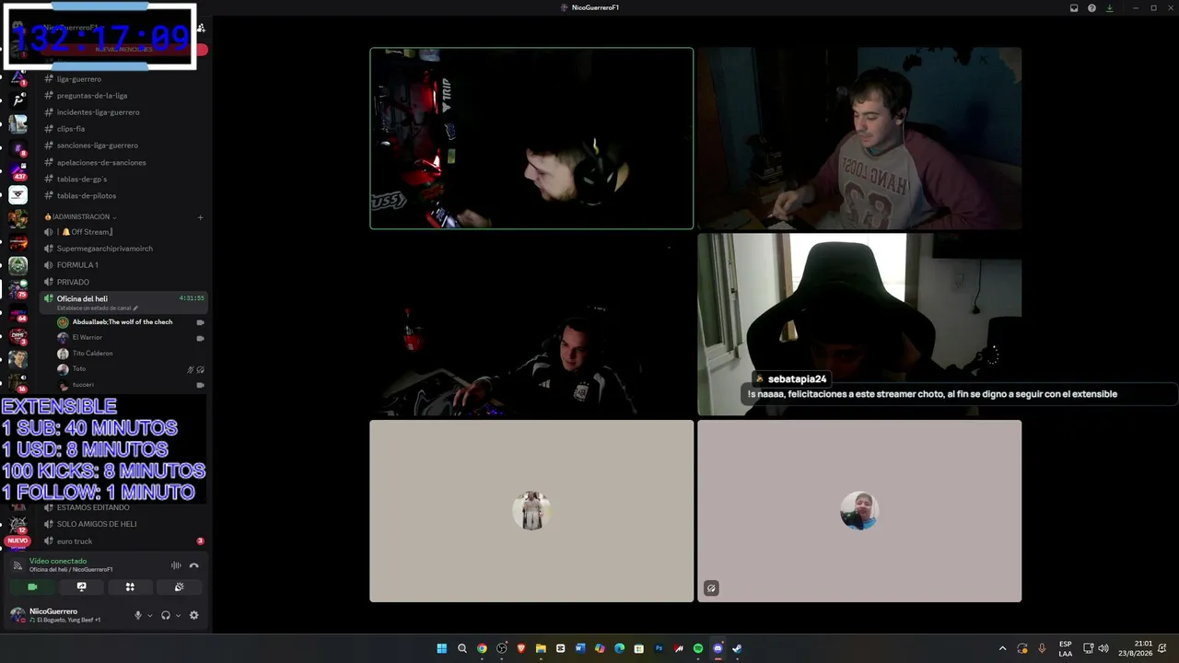
Task: Show hidden system tray icons
Action: tap(1003, 648)
